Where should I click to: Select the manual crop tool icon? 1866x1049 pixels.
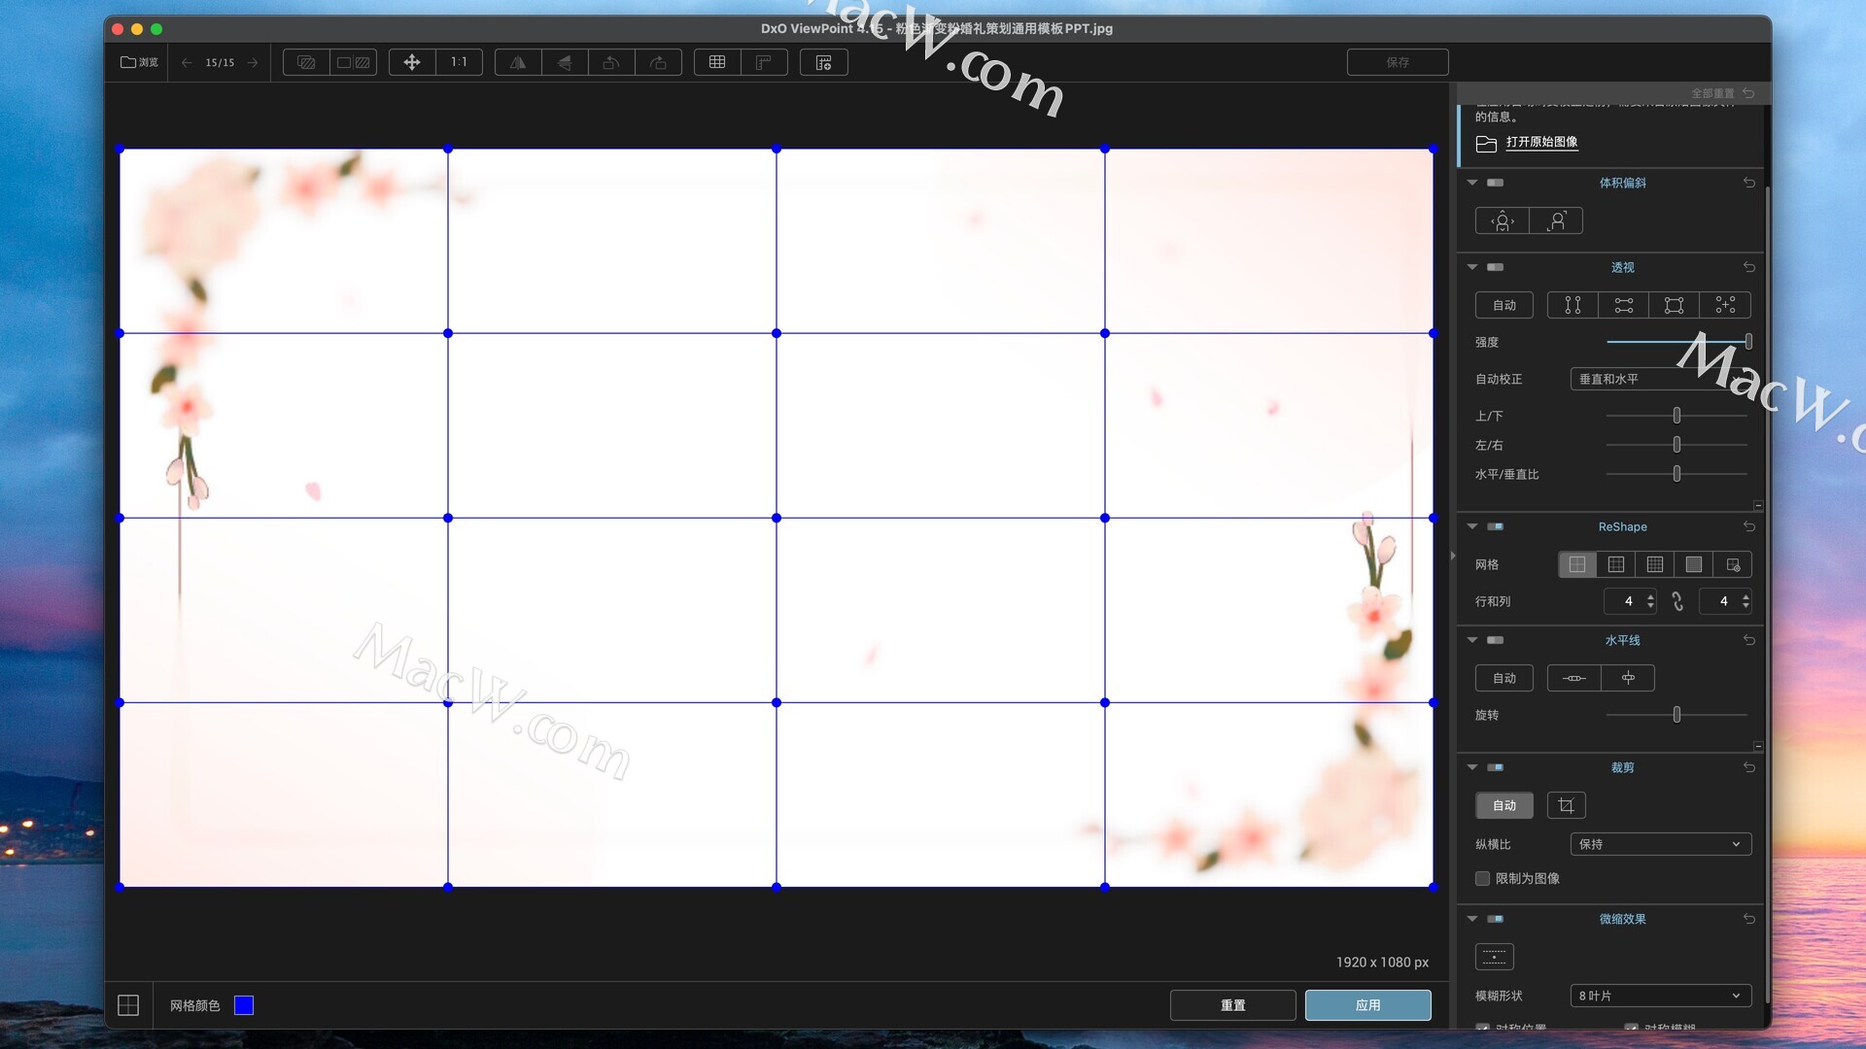(1566, 805)
